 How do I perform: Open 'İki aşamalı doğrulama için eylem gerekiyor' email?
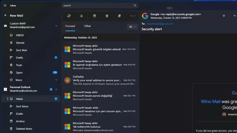coord(100,65)
